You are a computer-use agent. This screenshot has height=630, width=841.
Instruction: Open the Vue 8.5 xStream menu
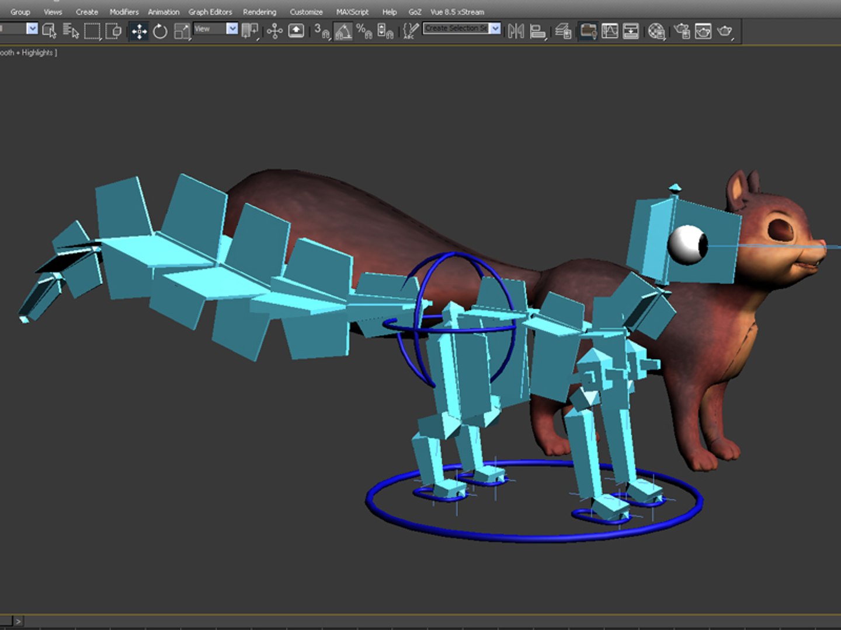tap(457, 12)
